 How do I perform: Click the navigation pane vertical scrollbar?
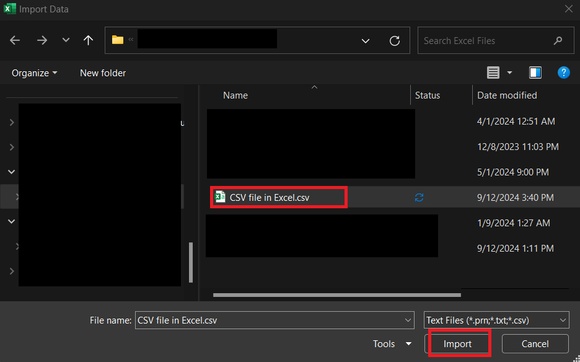tap(191, 262)
